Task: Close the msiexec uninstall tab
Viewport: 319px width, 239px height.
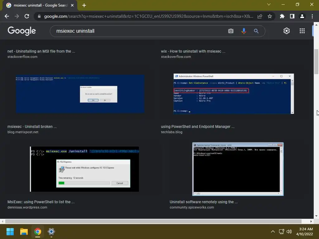Action: 72,5
